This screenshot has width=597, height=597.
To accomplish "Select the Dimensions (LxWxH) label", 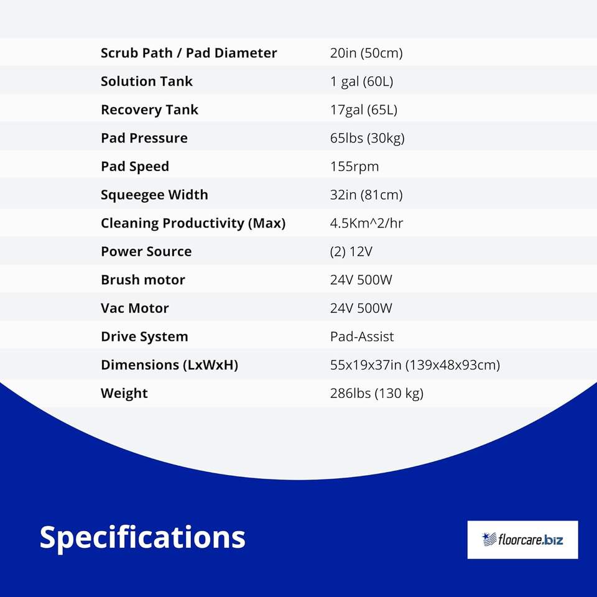I will (x=169, y=365).
